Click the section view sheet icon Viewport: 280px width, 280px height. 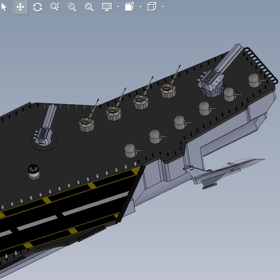tap(129, 7)
